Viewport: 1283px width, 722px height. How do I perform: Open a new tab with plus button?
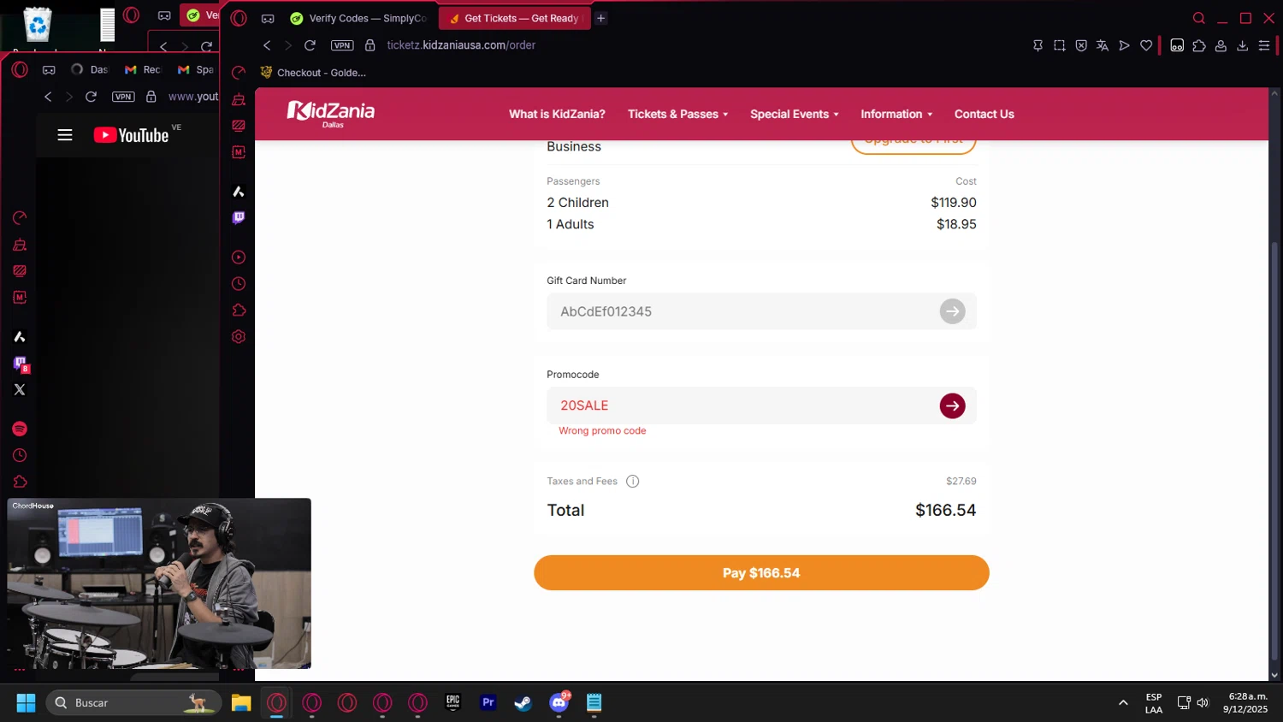pyautogui.click(x=601, y=18)
